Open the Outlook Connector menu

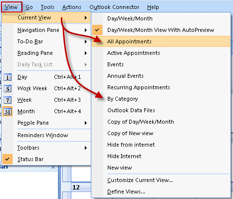[114, 7]
